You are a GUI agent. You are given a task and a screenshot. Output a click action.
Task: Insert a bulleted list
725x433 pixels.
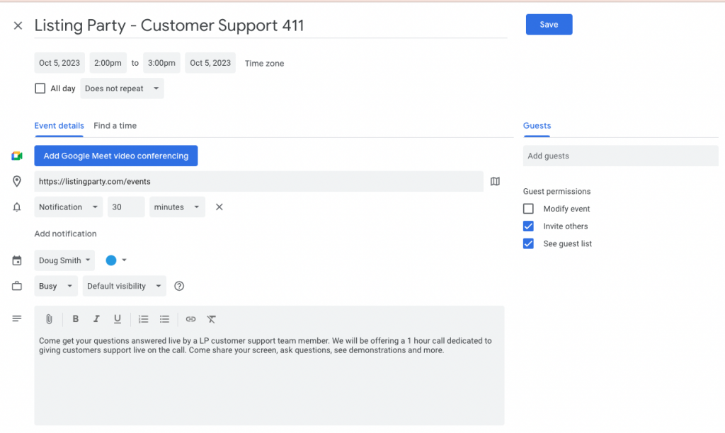pyautogui.click(x=164, y=319)
